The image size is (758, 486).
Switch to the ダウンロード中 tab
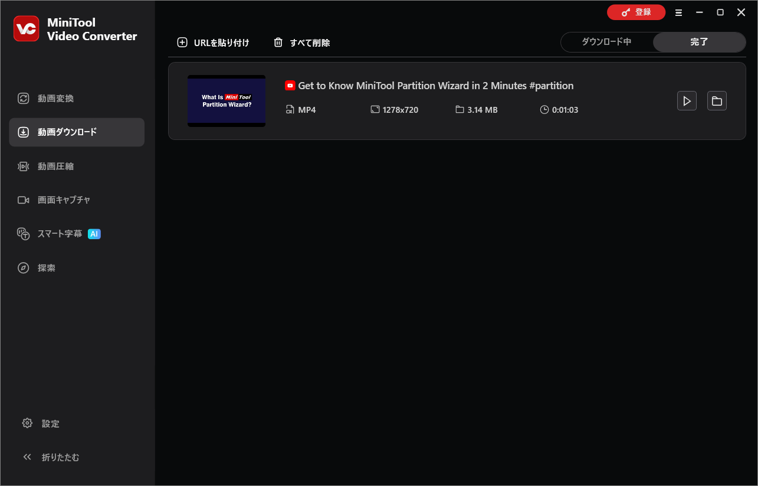(x=607, y=42)
